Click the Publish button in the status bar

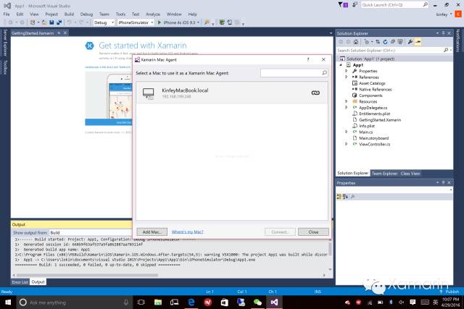pyautogui.click(x=449, y=292)
